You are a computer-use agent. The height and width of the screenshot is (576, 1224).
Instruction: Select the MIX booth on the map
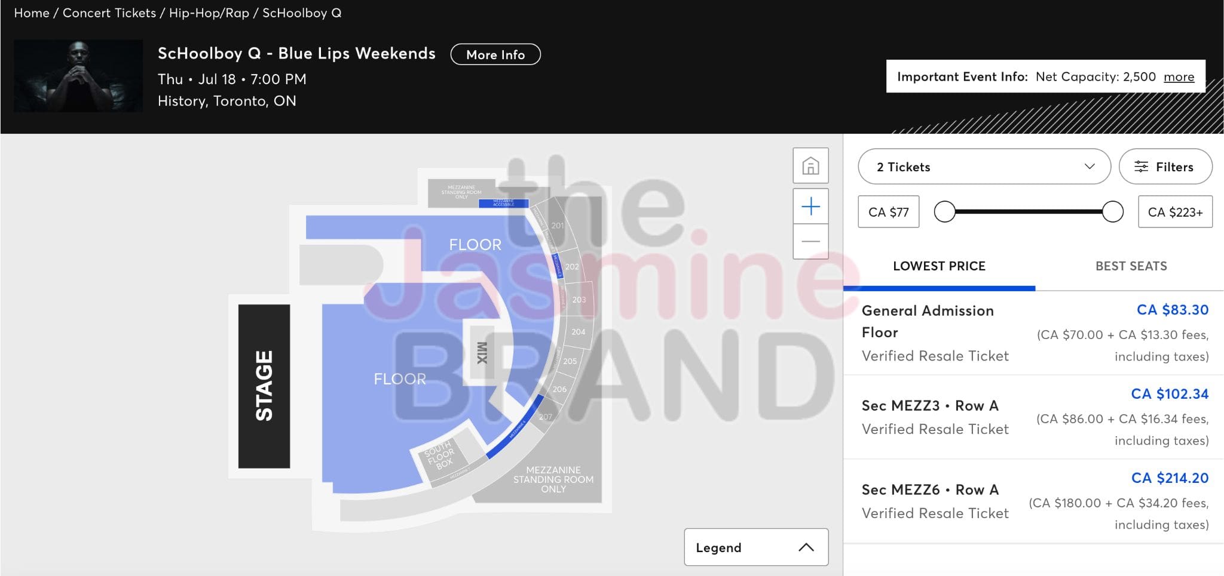[482, 352]
